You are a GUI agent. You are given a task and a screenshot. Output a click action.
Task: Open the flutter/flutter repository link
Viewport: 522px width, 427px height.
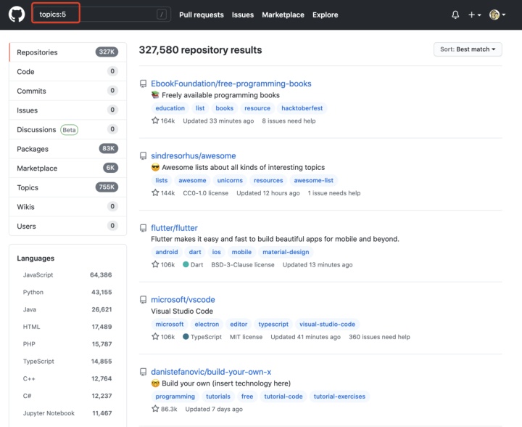coord(174,228)
